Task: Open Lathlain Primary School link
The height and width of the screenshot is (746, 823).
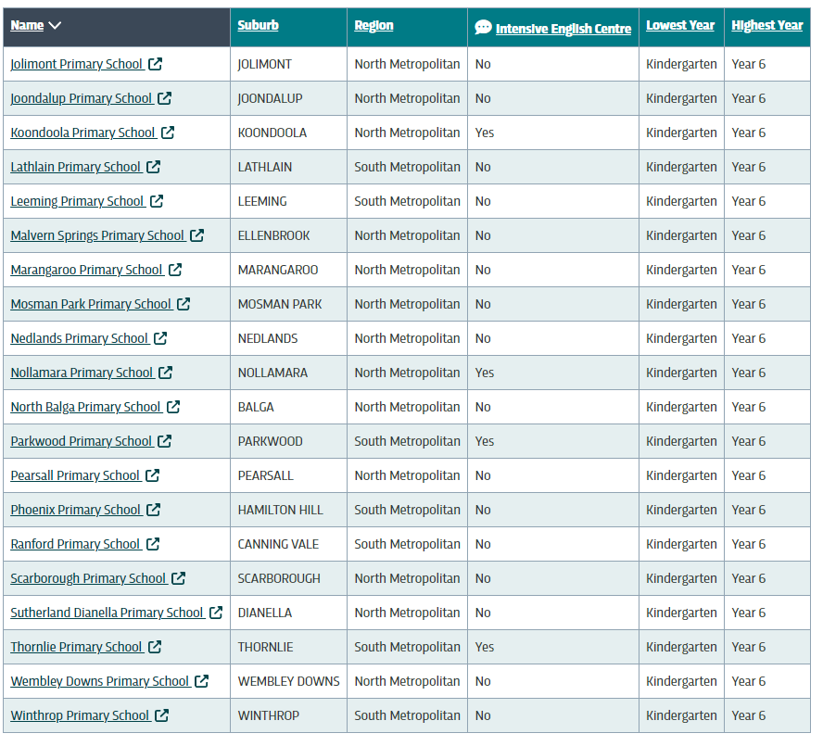Action: click(x=76, y=167)
